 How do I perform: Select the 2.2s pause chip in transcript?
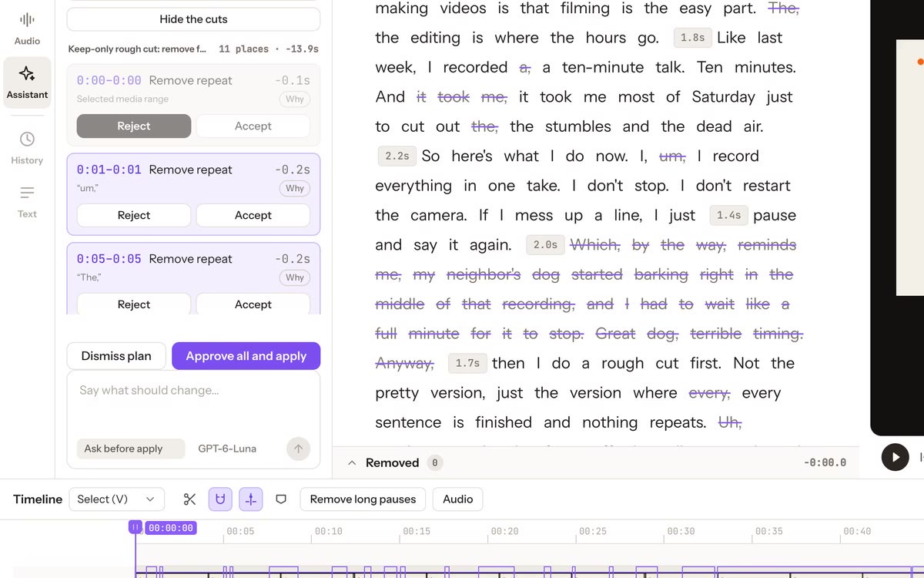[x=397, y=156]
